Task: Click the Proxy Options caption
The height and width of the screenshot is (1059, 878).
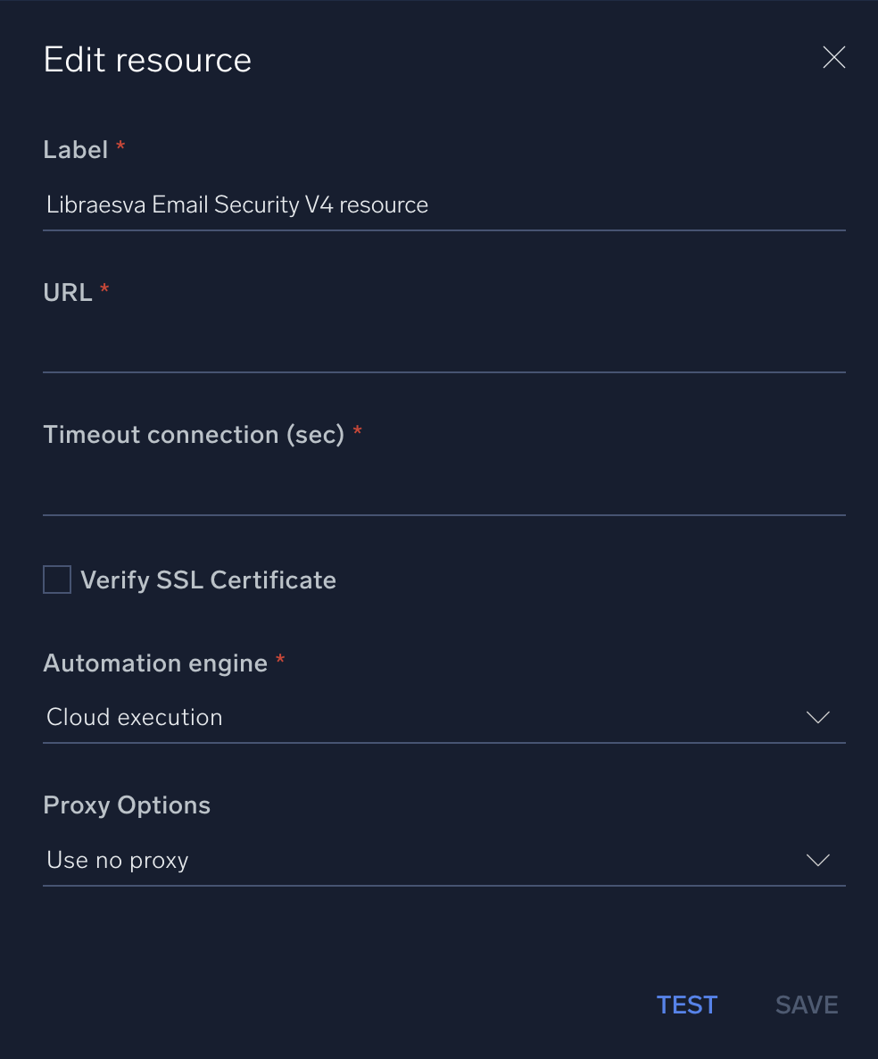Action: click(127, 805)
